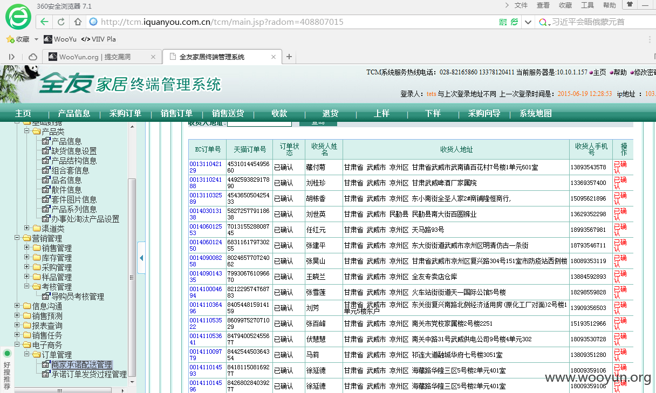Open the 销售送货 navigation menu

pos(228,113)
